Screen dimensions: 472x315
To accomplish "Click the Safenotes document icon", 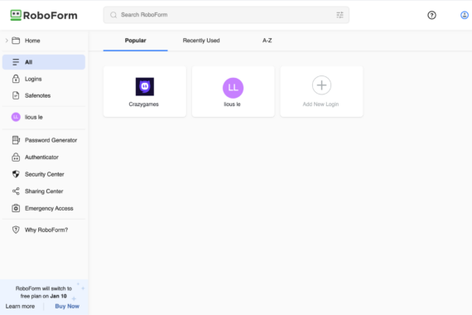I will point(16,95).
